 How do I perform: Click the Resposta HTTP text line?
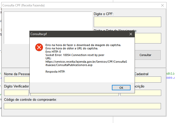(55, 72)
